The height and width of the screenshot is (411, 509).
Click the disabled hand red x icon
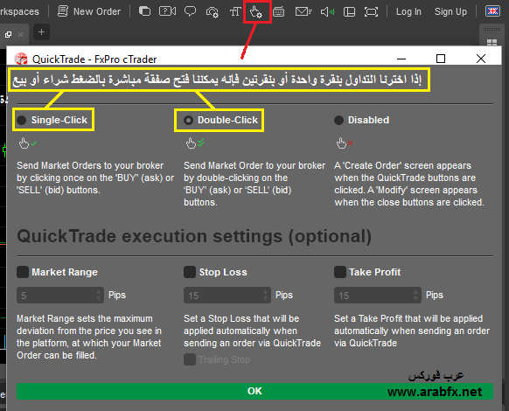pos(345,143)
